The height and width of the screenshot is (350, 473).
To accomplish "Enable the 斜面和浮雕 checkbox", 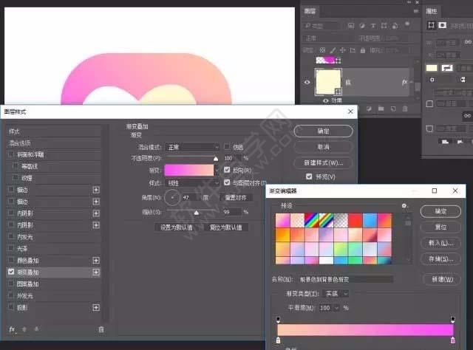I will [x=11, y=154].
